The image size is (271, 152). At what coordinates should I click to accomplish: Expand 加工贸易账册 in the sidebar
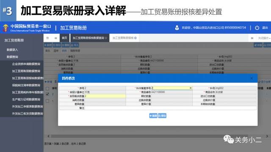coord(14,41)
